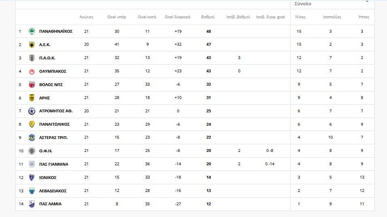Click the Παναιτωλικός team badge
This screenshot has height=217, width=387.
pos(32,124)
